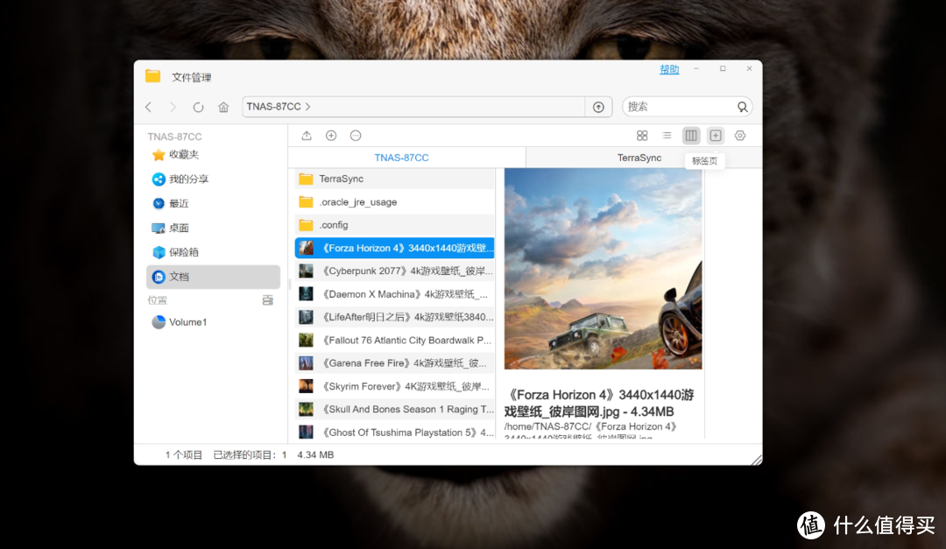Click the search magnifier icon
The height and width of the screenshot is (549, 946).
pos(742,107)
